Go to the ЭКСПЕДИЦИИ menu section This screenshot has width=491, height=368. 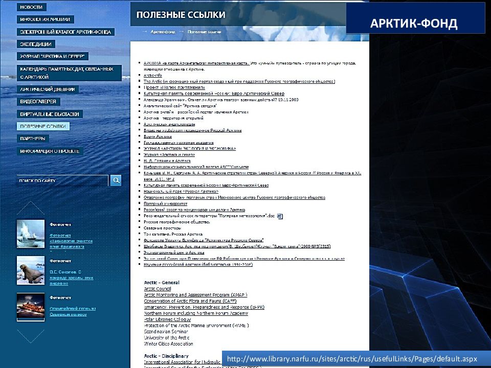click(36, 44)
